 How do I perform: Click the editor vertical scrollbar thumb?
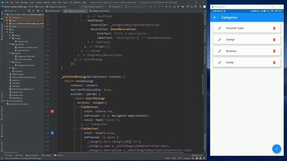(203, 85)
